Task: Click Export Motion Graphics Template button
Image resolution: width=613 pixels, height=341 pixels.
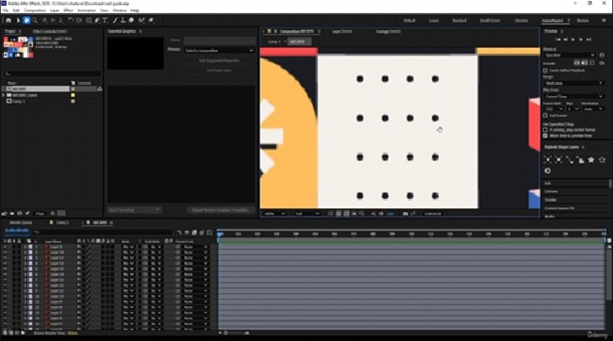Action: click(x=221, y=210)
